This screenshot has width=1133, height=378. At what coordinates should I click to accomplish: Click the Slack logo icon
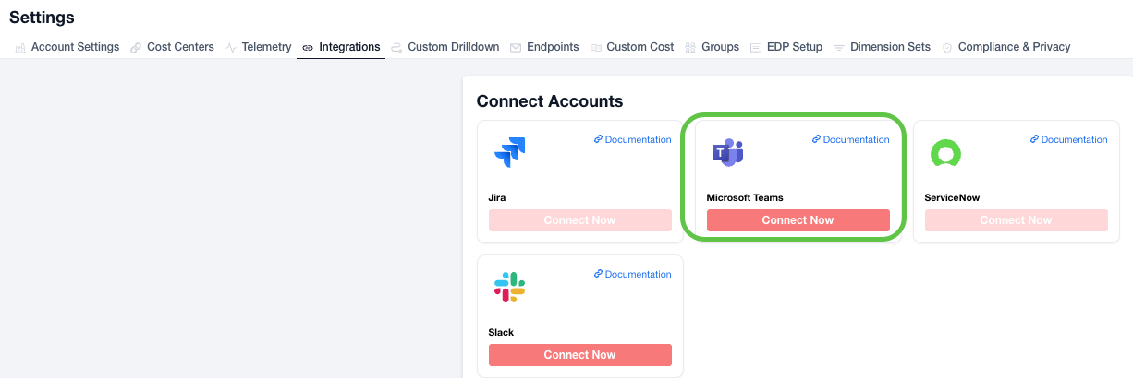tap(509, 287)
